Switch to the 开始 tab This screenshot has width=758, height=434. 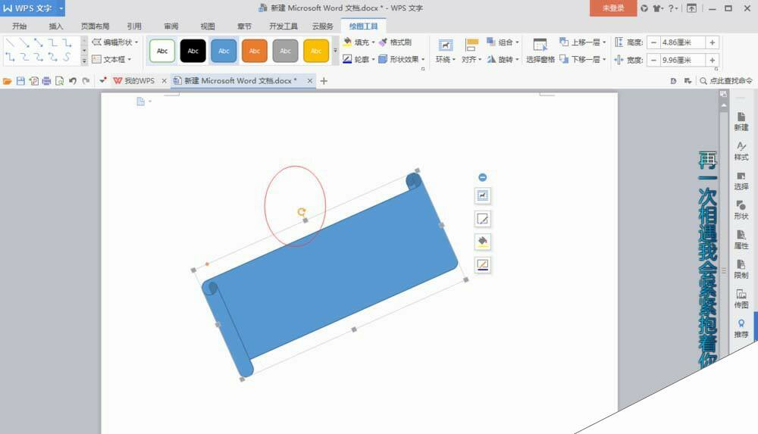click(20, 26)
